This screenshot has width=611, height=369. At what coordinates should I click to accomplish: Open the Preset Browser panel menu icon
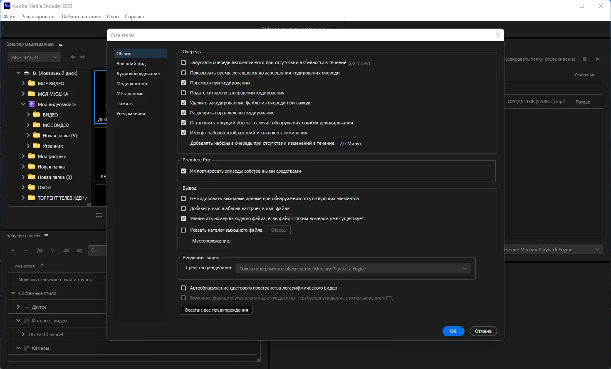pyautogui.click(x=46, y=235)
